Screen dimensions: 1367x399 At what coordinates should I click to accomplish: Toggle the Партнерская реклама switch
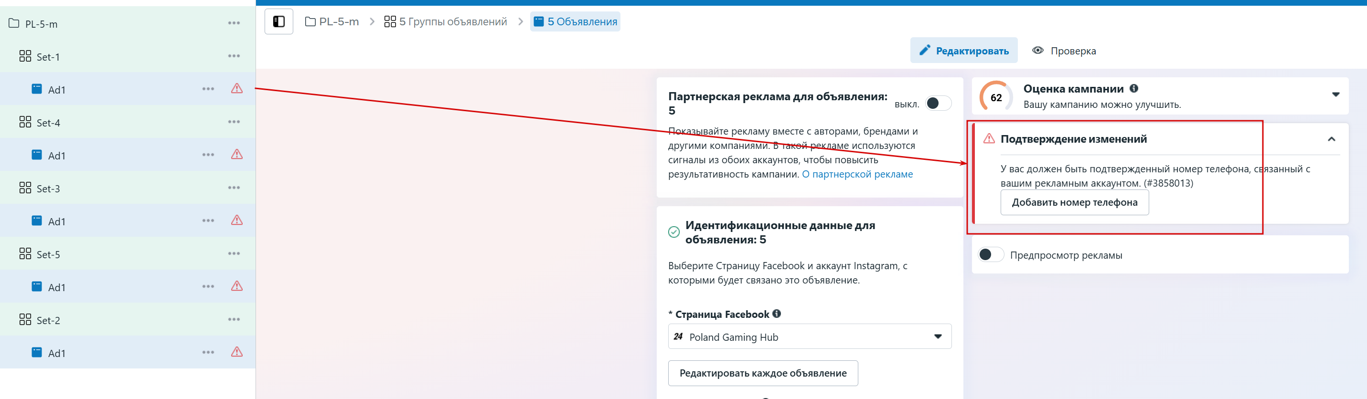coord(938,104)
